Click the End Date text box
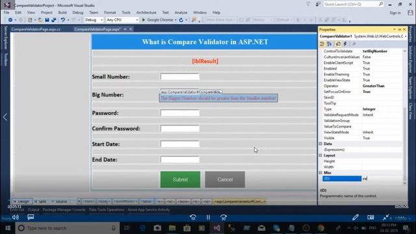416x234 pixels. (180, 159)
